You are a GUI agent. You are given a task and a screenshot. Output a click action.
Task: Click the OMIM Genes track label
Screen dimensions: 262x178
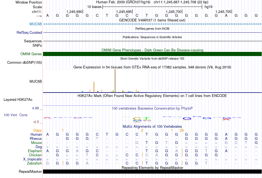click(x=31, y=54)
